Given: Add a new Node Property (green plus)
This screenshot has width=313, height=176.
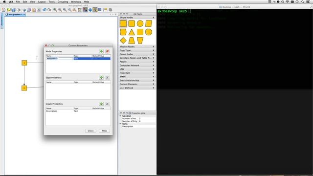Looking at the screenshot, I should (x=101, y=51).
